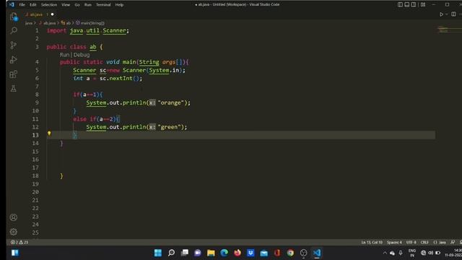
Task: Open Customize Layout options
Action: click(423, 5)
